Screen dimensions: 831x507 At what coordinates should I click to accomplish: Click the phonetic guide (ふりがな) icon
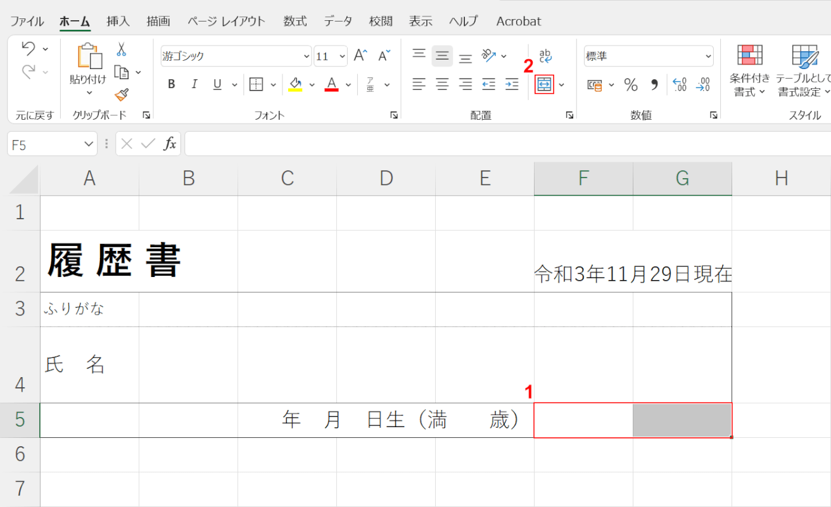pos(370,84)
